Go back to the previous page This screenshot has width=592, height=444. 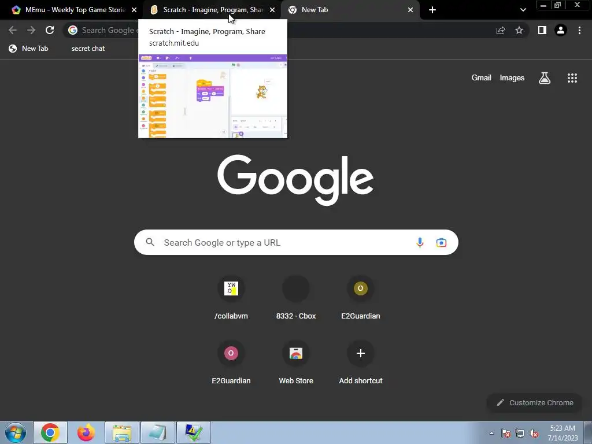point(13,30)
